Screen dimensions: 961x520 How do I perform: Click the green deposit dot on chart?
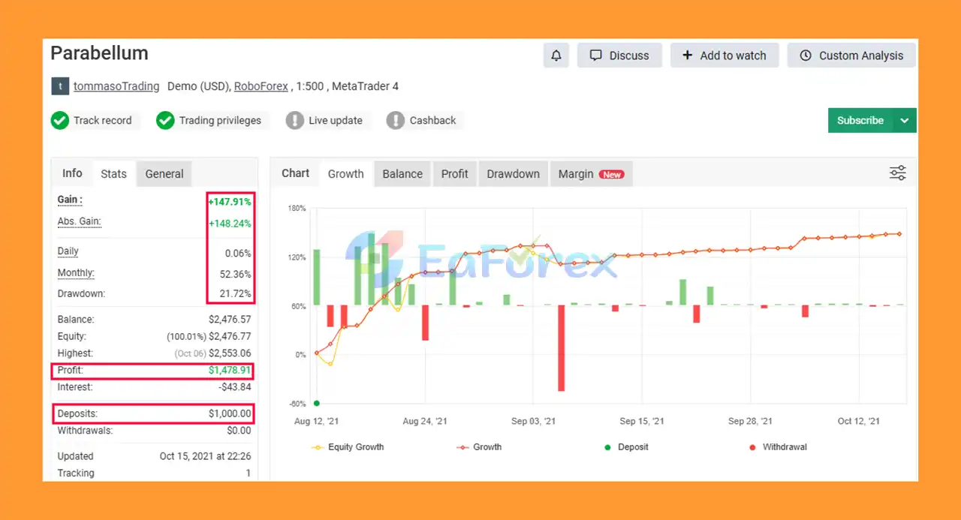tap(317, 404)
